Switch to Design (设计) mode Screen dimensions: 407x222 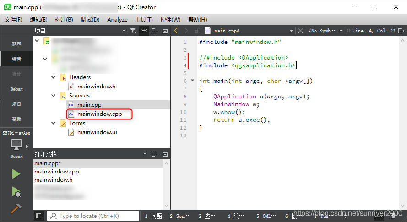click(16, 74)
